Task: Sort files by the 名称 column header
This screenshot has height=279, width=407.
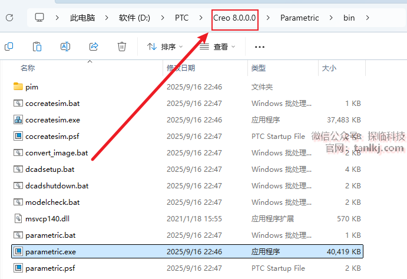Action: pos(28,68)
